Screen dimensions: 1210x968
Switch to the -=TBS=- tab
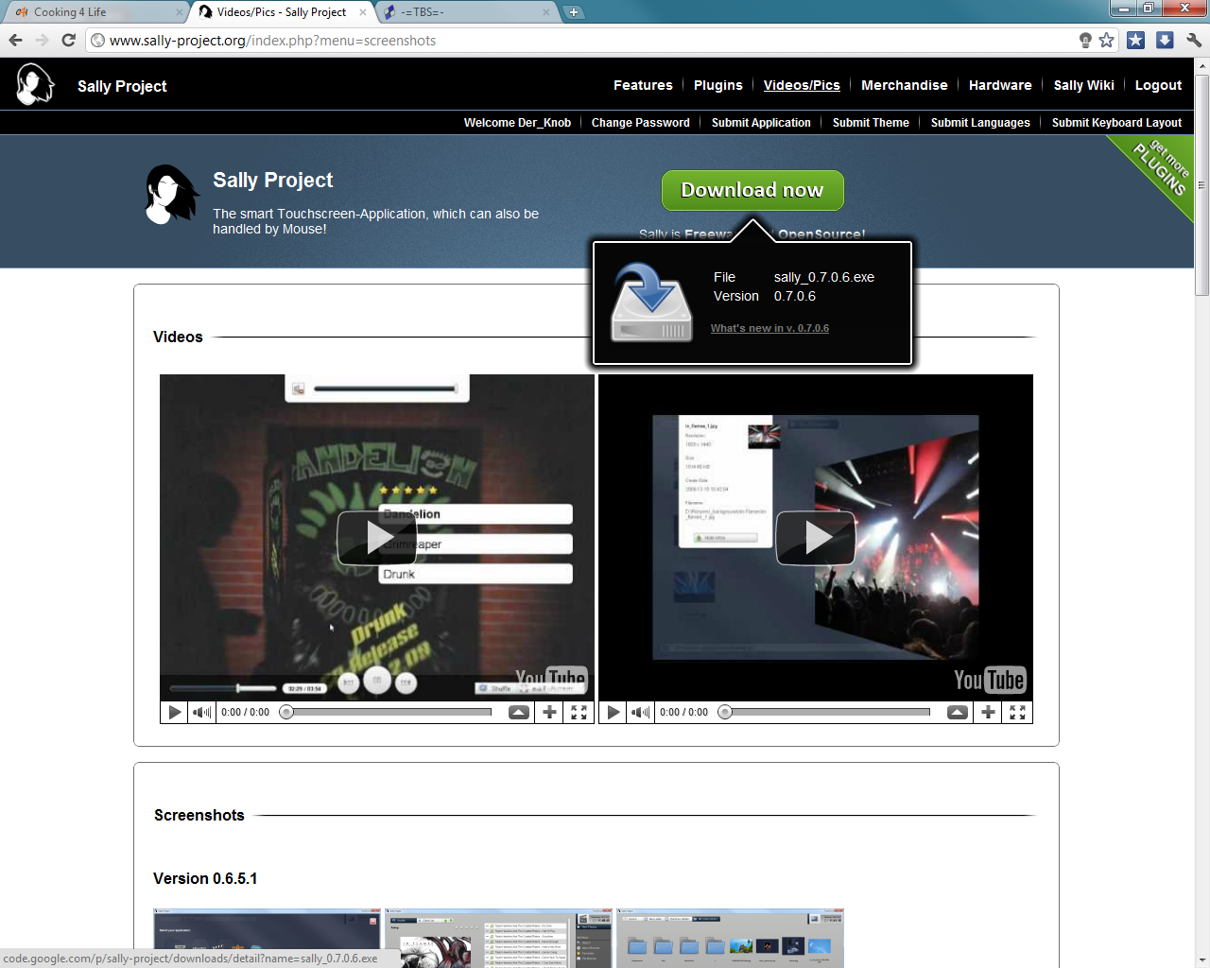467,12
